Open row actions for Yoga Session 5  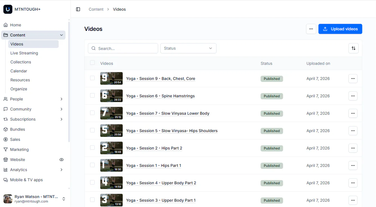tap(353, 131)
